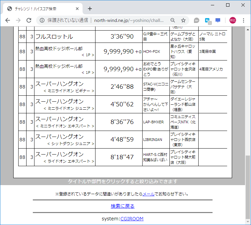Click the note 3周目中国

tap(208, 52)
